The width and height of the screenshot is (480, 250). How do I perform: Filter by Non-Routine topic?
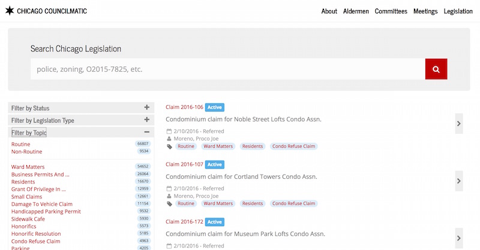(x=26, y=151)
